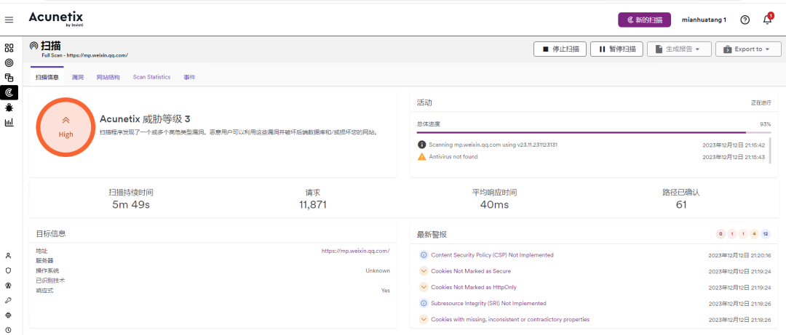786x335 pixels.
Task: Click the red critical count badge showing 0
Action: pyautogui.click(x=720, y=234)
